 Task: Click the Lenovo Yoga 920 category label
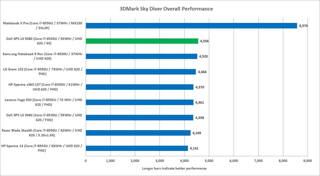(x=44, y=102)
